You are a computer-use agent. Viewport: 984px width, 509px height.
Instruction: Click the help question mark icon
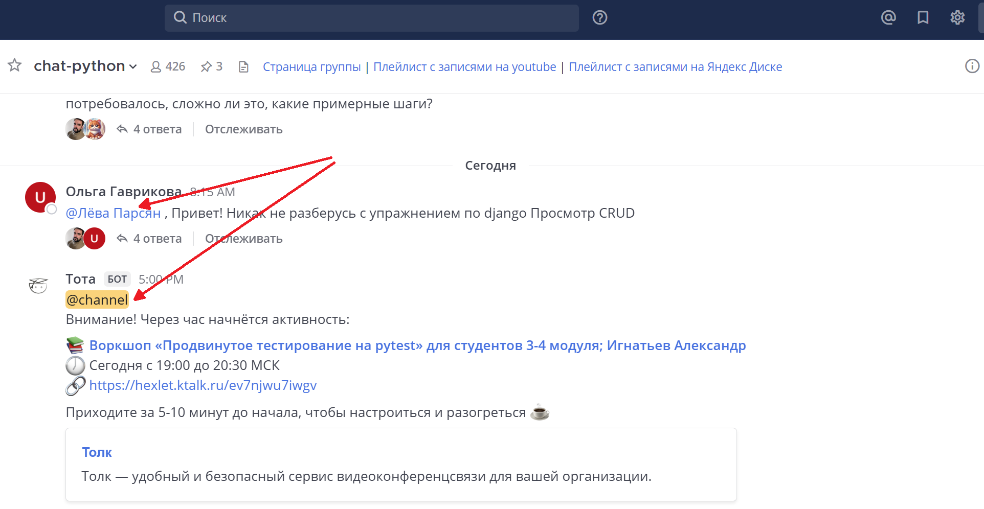point(599,18)
